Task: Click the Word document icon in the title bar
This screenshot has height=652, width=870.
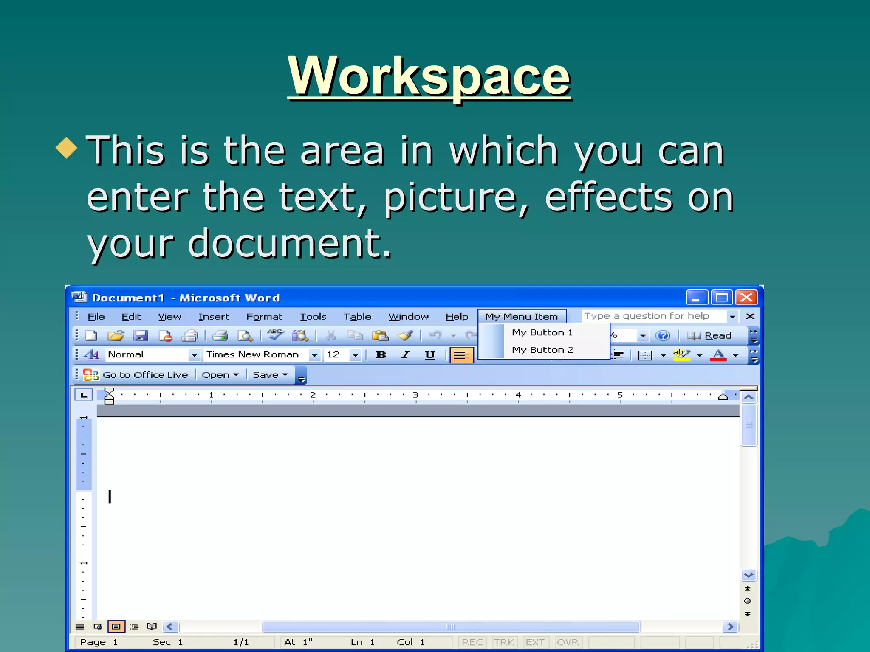Action: click(79, 297)
